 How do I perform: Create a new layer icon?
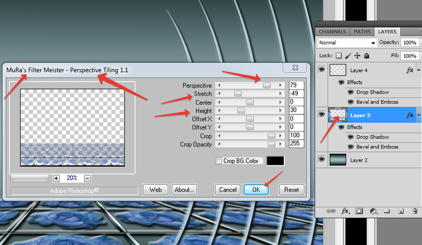point(401,211)
